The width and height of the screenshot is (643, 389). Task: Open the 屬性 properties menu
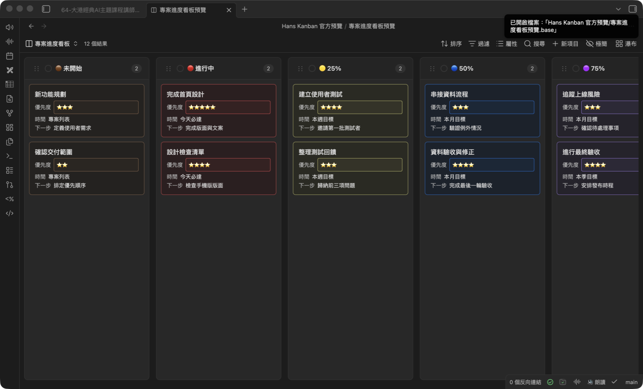507,44
